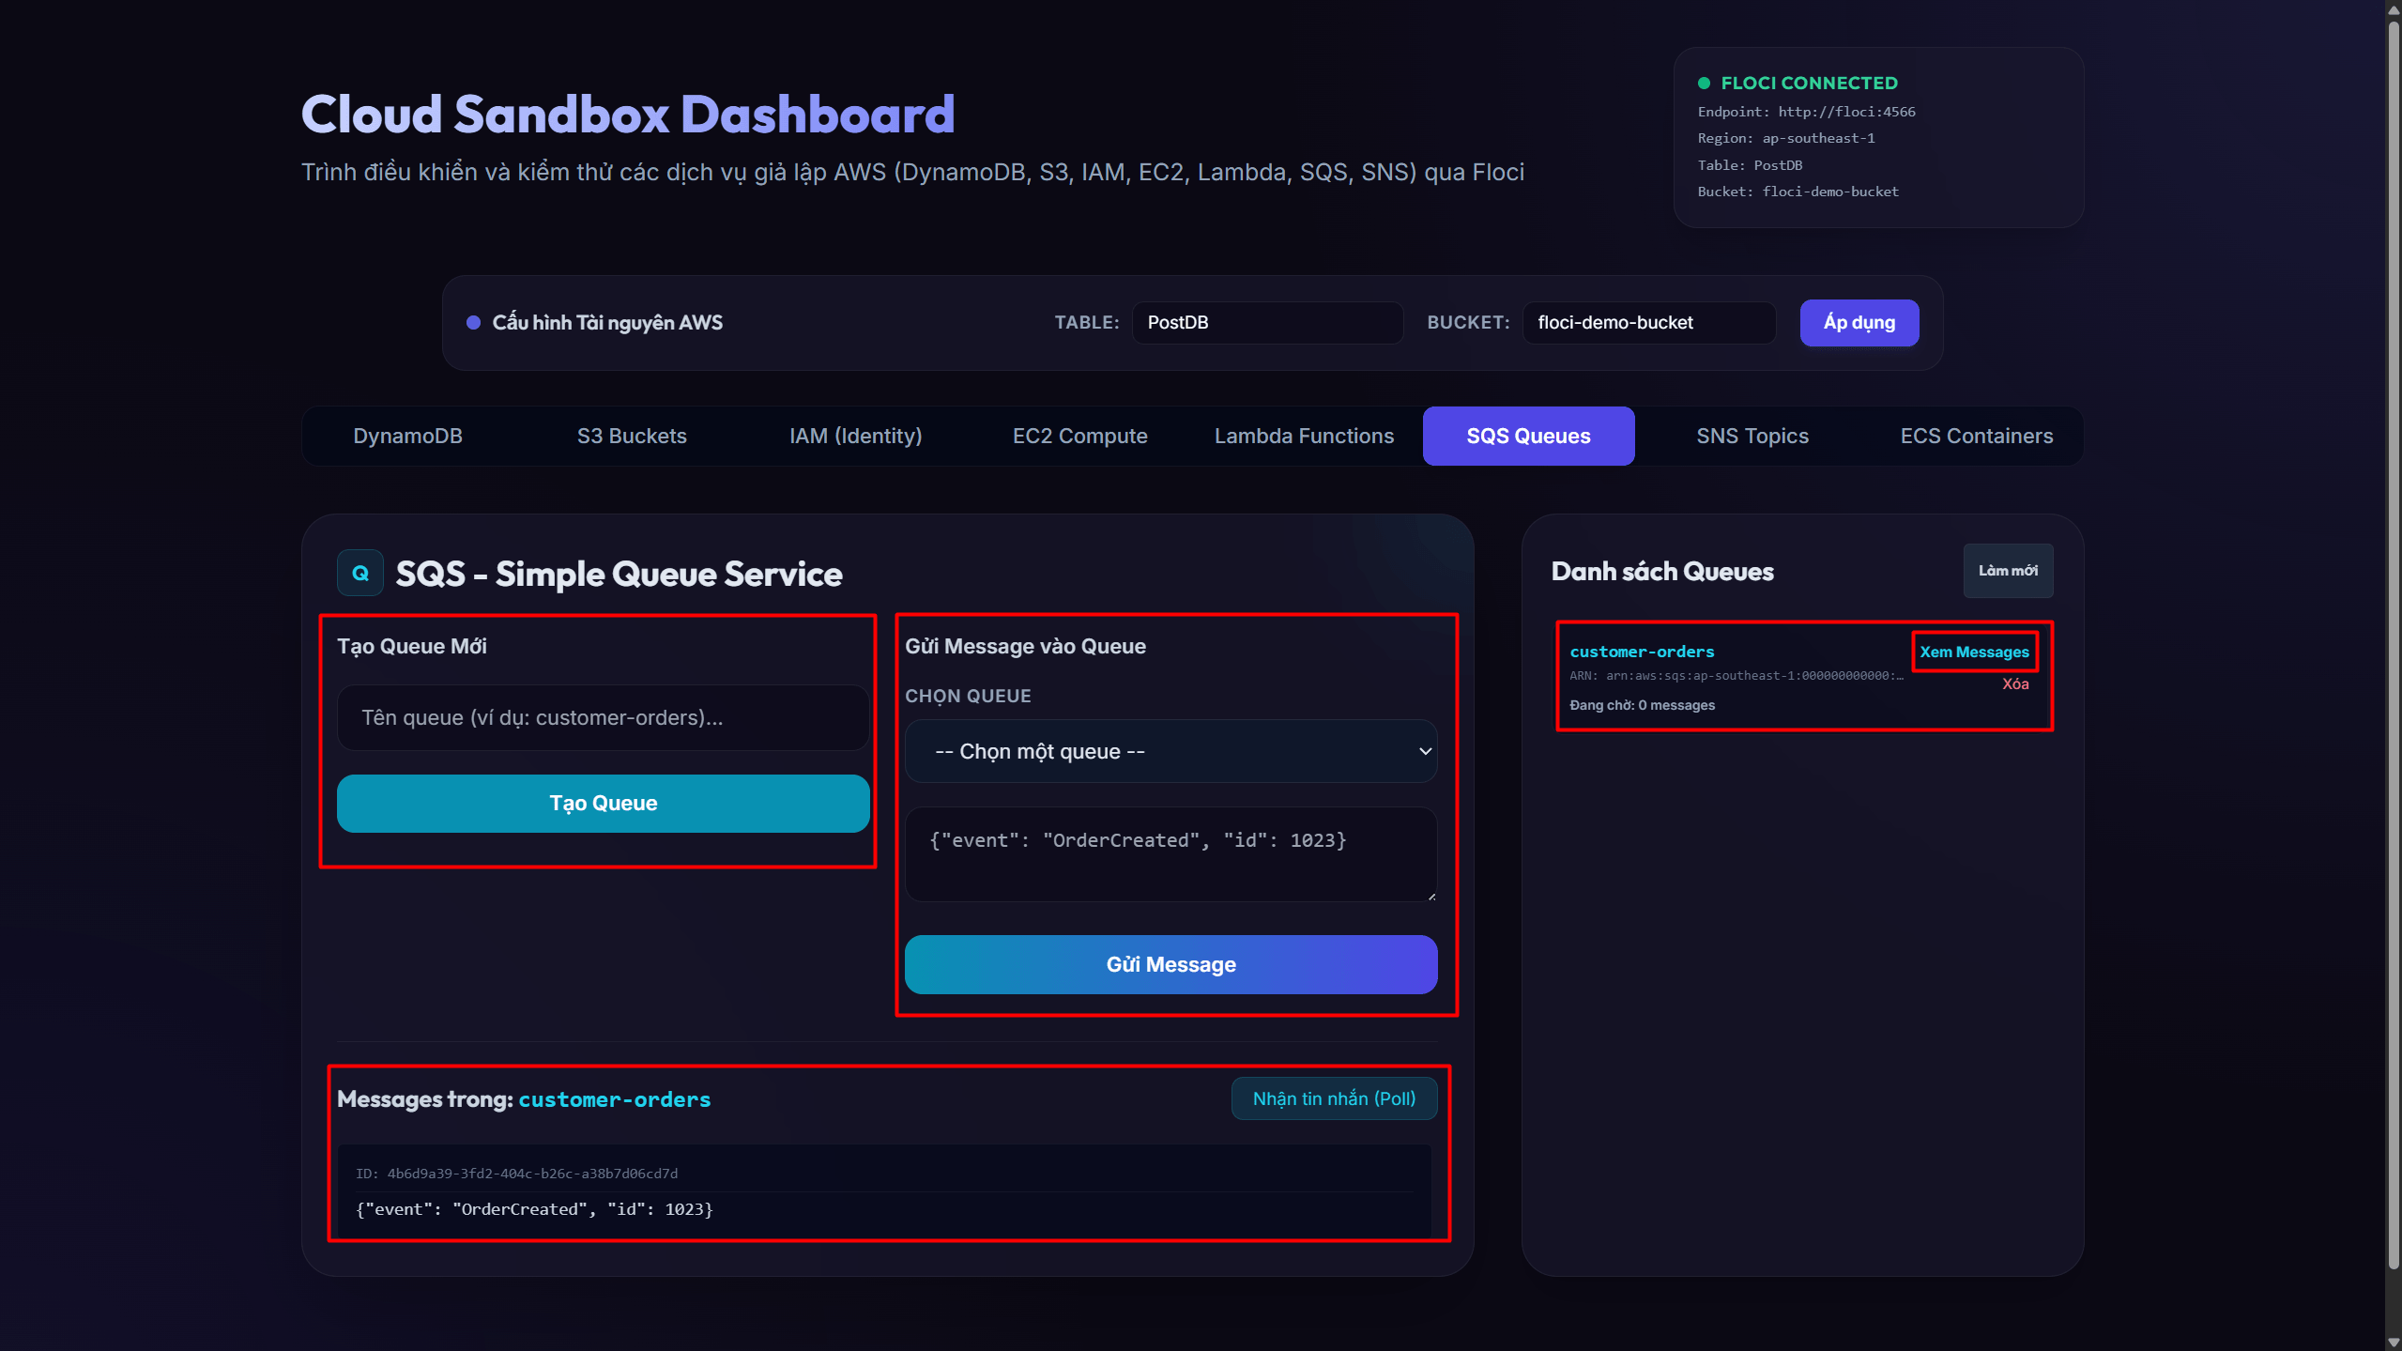Delete the customer-orders queue with Xóa
Screen dimensions: 2402x1351
point(2015,684)
